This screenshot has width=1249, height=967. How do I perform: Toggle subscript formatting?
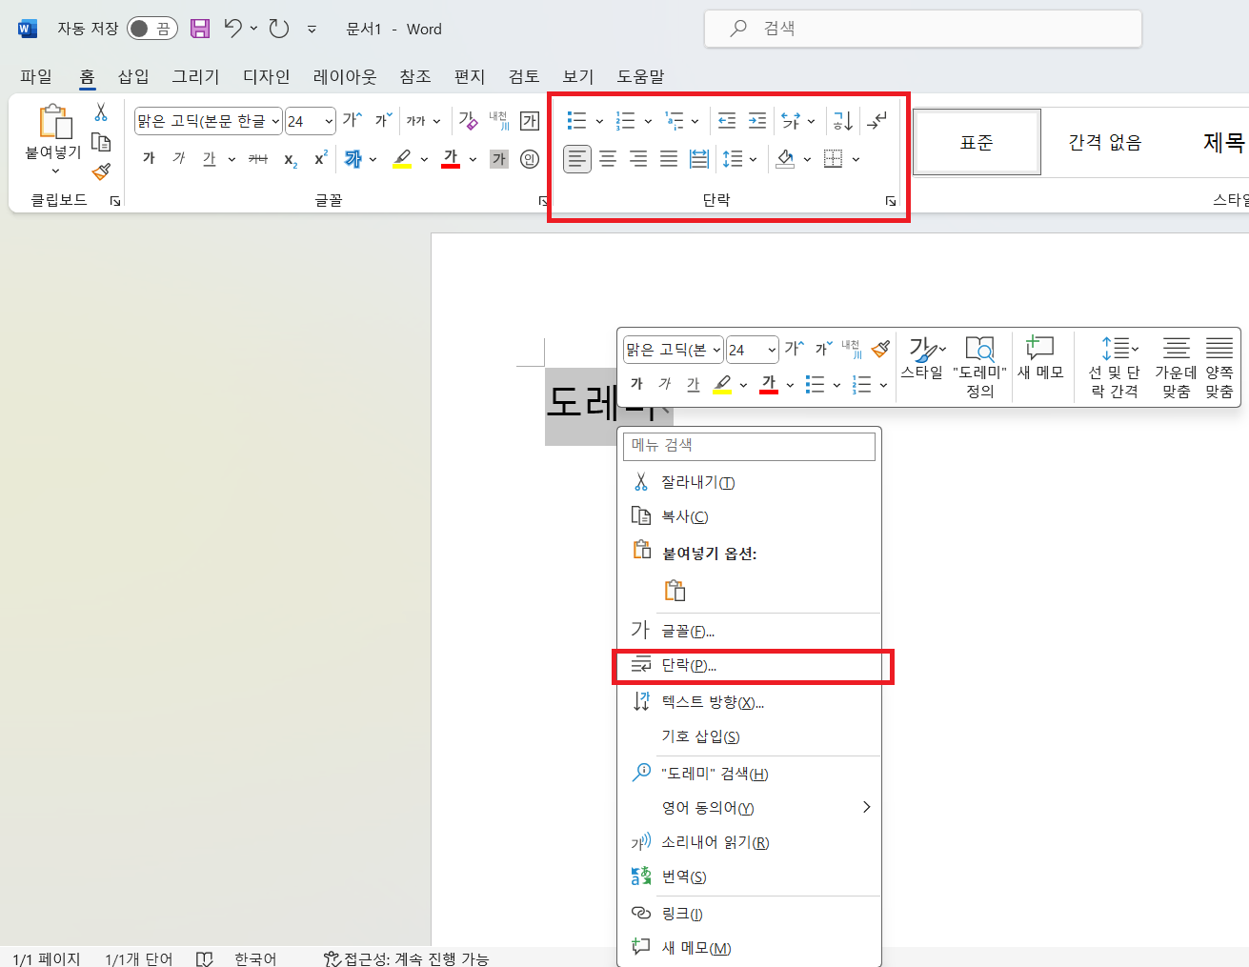(x=291, y=159)
